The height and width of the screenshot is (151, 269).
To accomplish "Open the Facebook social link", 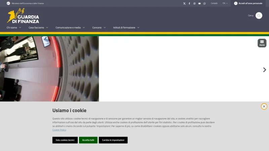I will pyautogui.click(x=189, y=3).
